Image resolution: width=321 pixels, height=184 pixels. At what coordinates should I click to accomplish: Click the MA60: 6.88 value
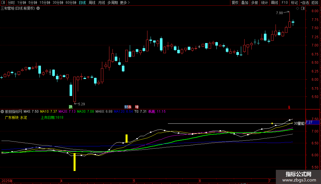104,112
